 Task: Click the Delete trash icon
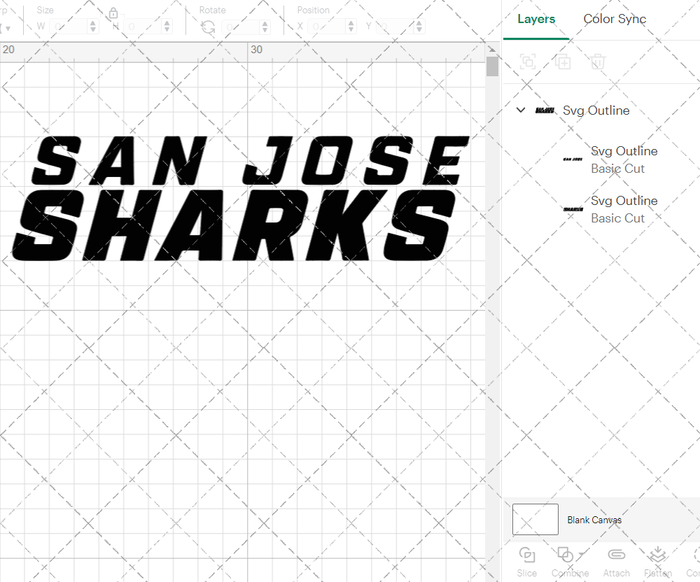click(598, 62)
